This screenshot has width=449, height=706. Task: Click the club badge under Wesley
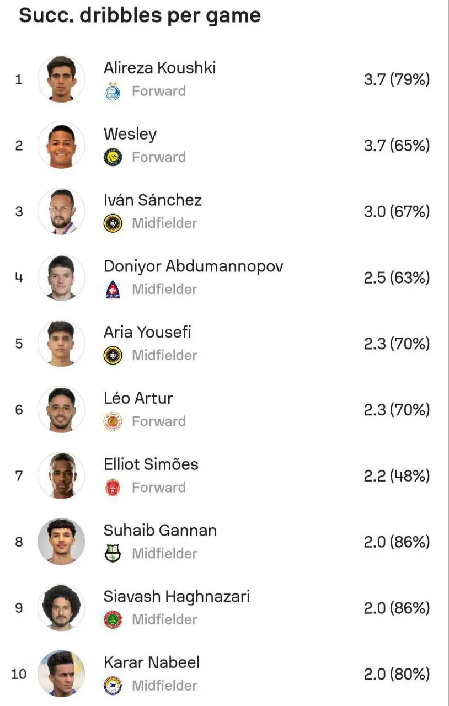(113, 157)
